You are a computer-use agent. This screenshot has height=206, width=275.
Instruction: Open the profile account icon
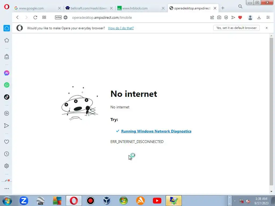click(250, 17)
